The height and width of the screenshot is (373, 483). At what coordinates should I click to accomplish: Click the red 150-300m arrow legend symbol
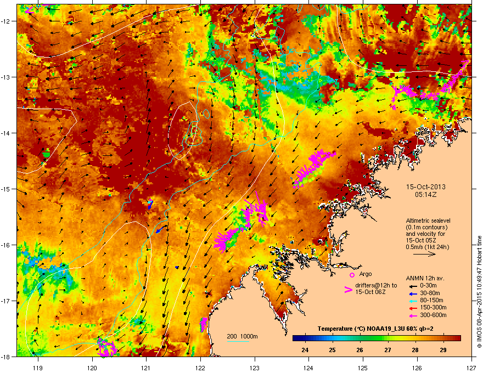[412, 308]
